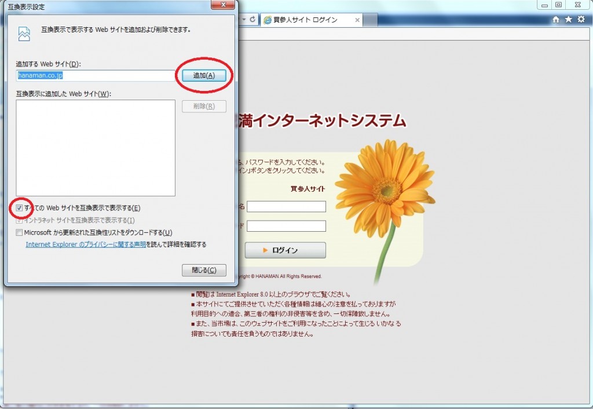Click the refresh icon in address bar
This screenshot has width=593, height=409.
click(253, 19)
